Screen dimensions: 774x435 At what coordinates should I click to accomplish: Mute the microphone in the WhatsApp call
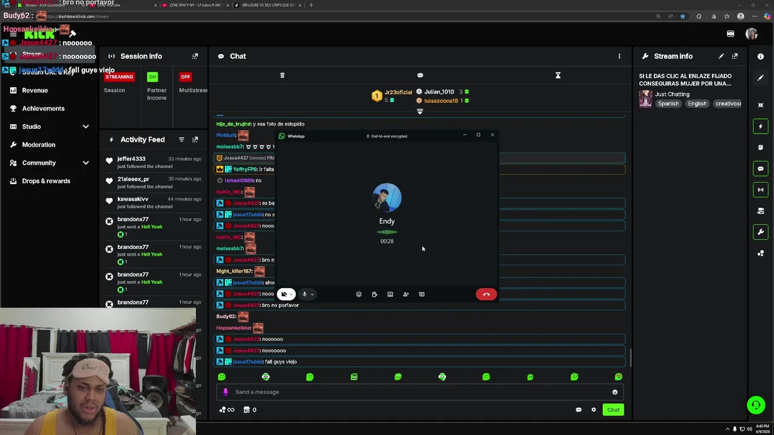[x=305, y=294]
